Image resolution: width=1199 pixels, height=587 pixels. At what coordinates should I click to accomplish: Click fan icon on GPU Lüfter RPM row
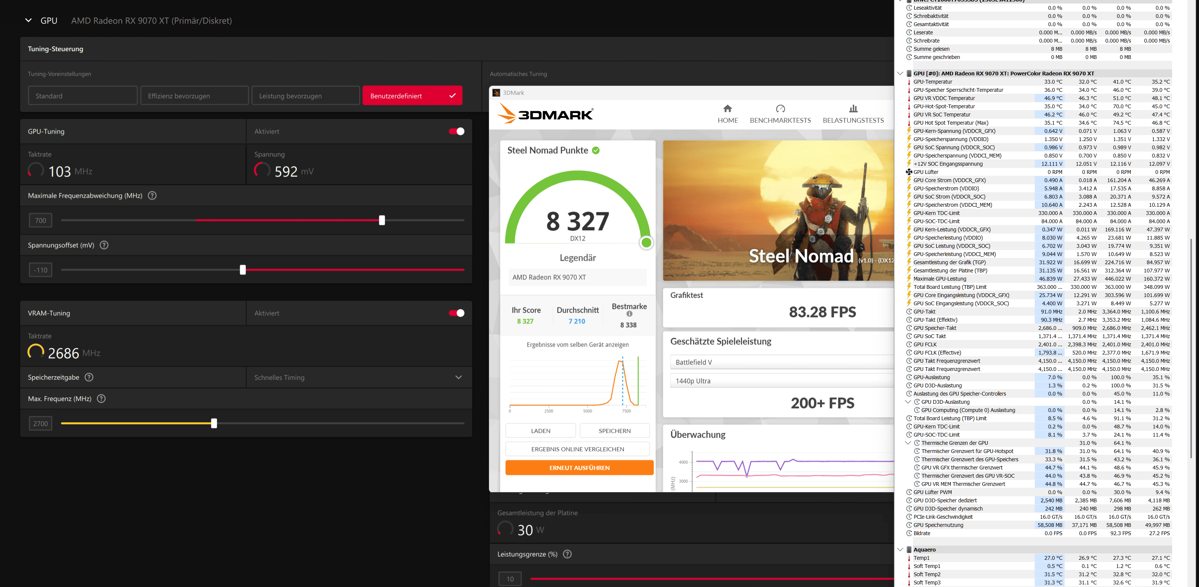tap(909, 172)
